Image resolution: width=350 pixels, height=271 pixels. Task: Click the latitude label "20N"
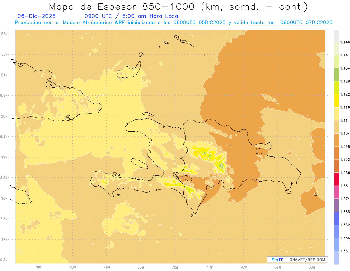pos(4,116)
